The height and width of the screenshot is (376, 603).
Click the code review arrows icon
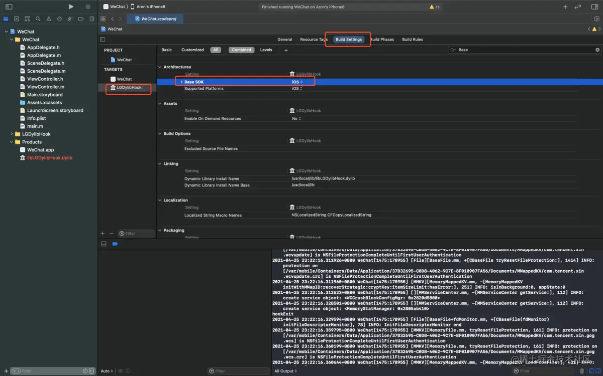pos(578,7)
